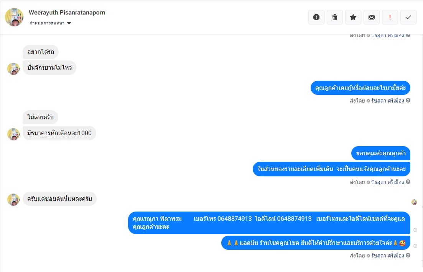423x272 pixels.
Task: Mark conversation as done with the checkmark
Action: click(x=408, y=18)
